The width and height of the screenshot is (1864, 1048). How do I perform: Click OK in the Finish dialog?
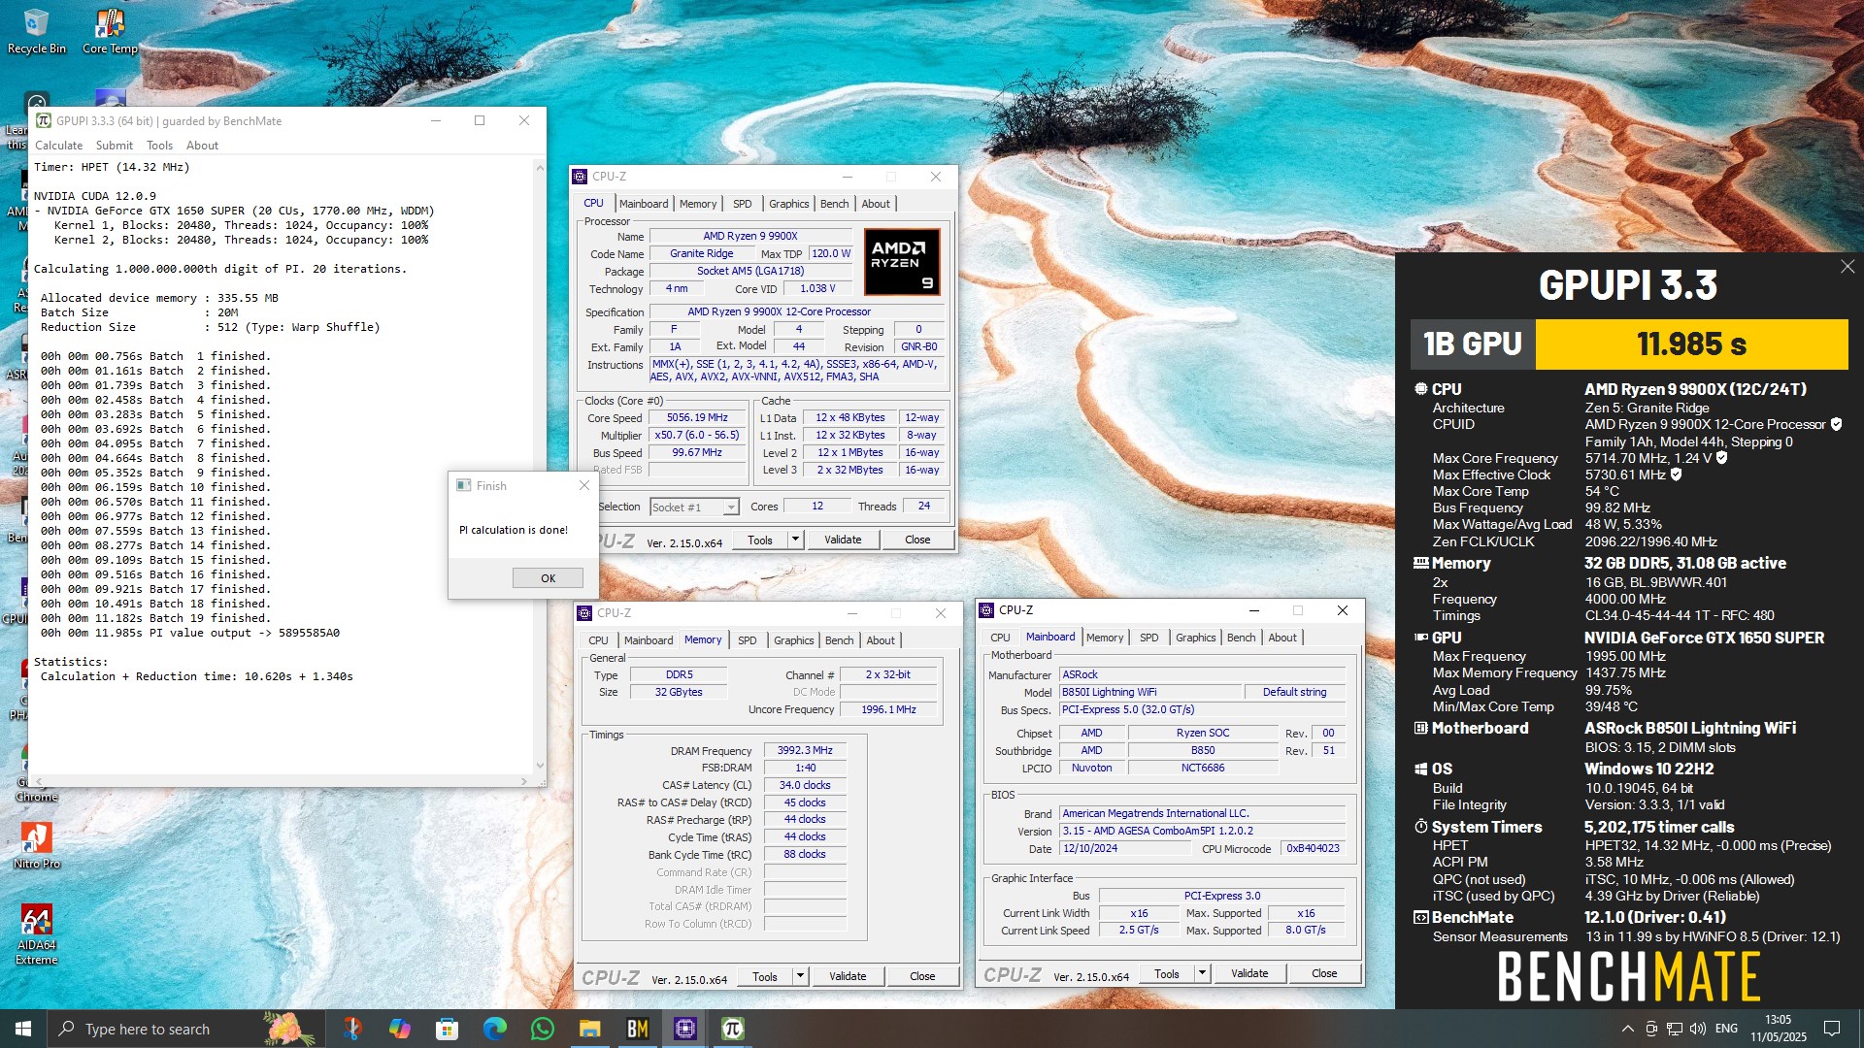[548, 578]
